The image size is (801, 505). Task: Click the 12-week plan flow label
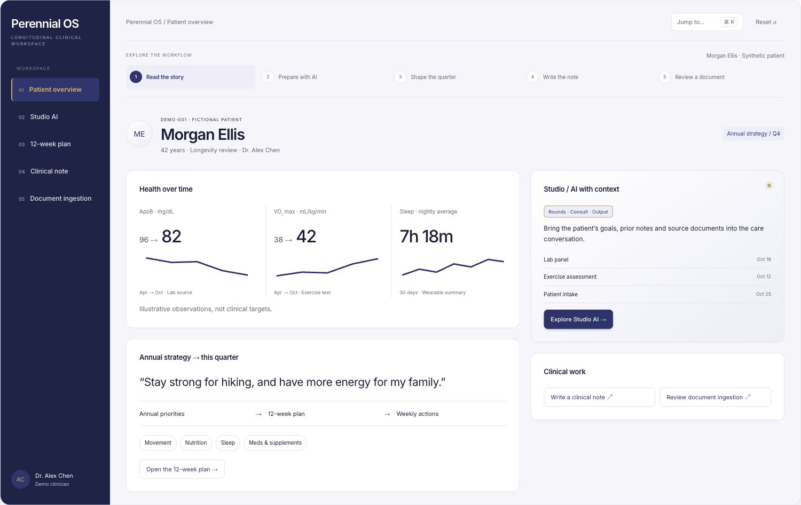click(286, 414)
